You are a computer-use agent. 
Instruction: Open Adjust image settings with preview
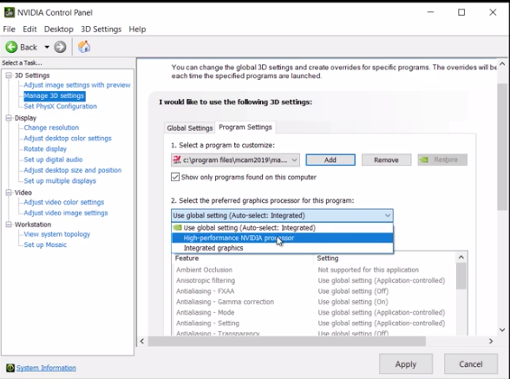point(77,85)
